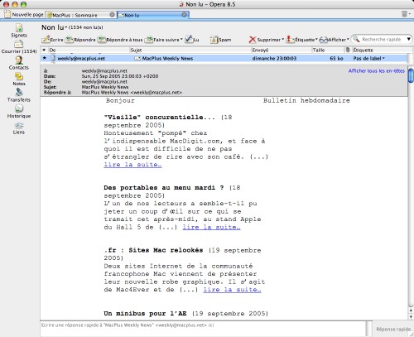The image size is (414, 337).
Task: Open the Transferts panel
Action: point(19,95)
